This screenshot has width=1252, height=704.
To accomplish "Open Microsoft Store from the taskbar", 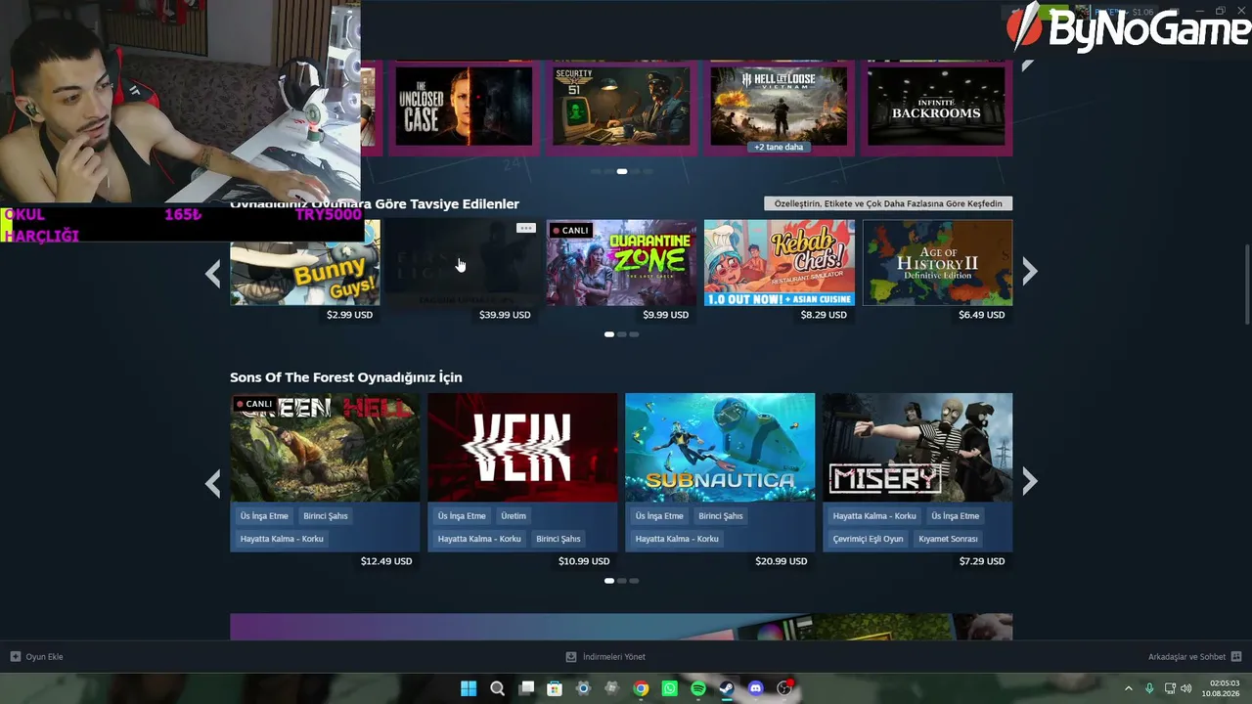I will pos(555,688).
